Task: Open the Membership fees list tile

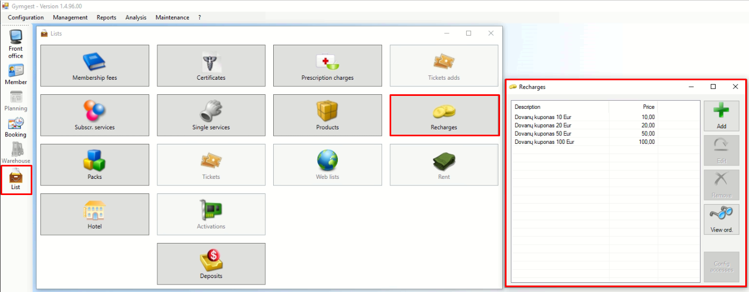Action: (x=95, y=66)
